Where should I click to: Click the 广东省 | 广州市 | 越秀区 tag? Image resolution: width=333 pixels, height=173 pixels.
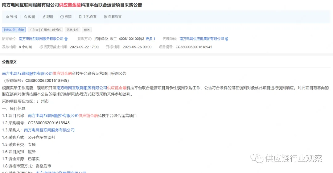click(45, 30)
